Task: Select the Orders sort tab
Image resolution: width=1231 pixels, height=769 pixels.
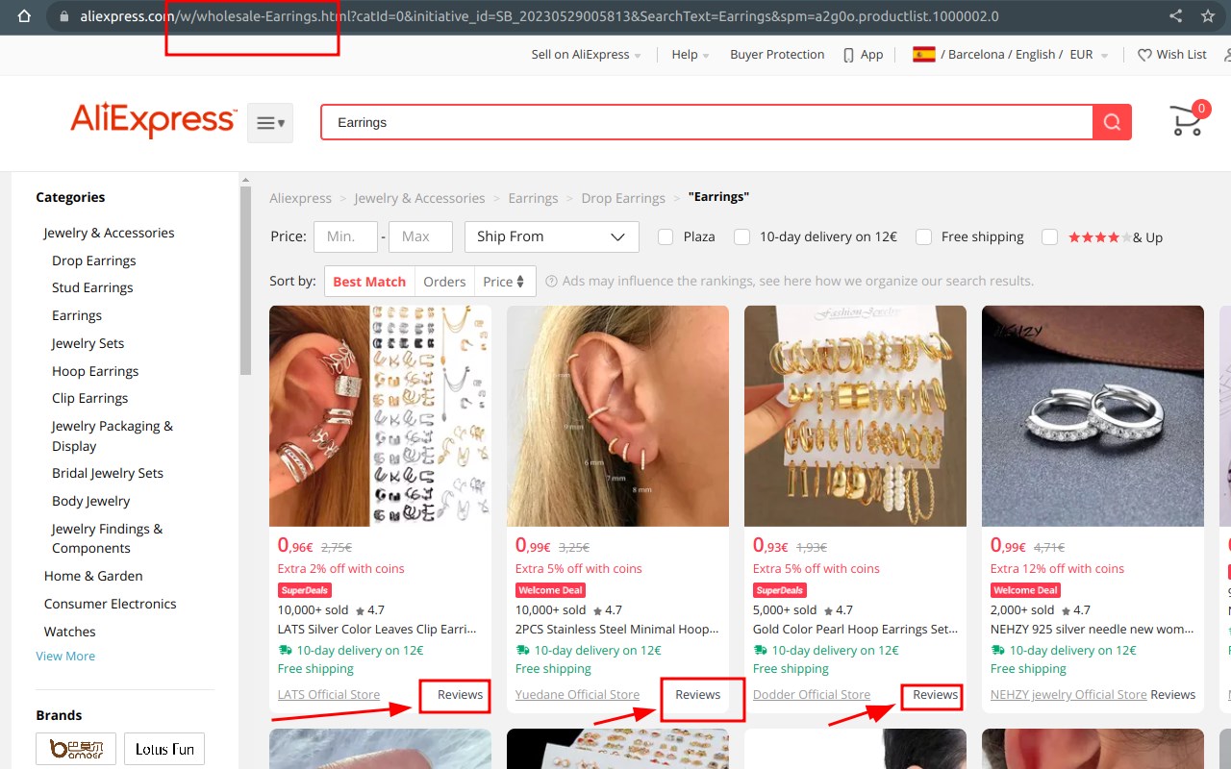Action: (x=444, y=282)
